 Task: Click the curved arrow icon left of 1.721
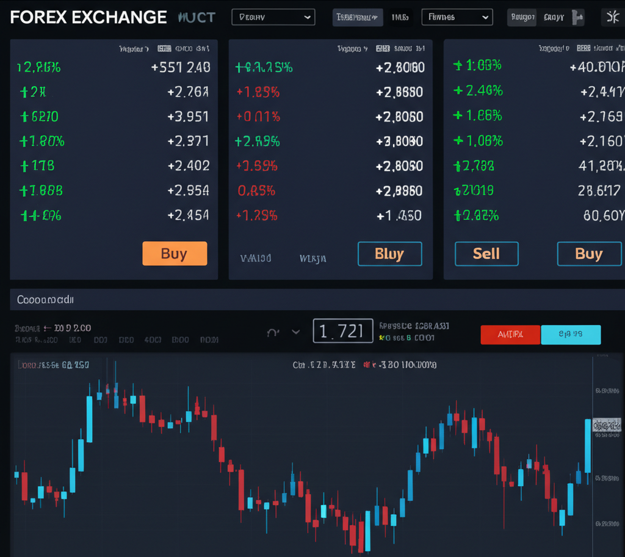tap(273, 332)
